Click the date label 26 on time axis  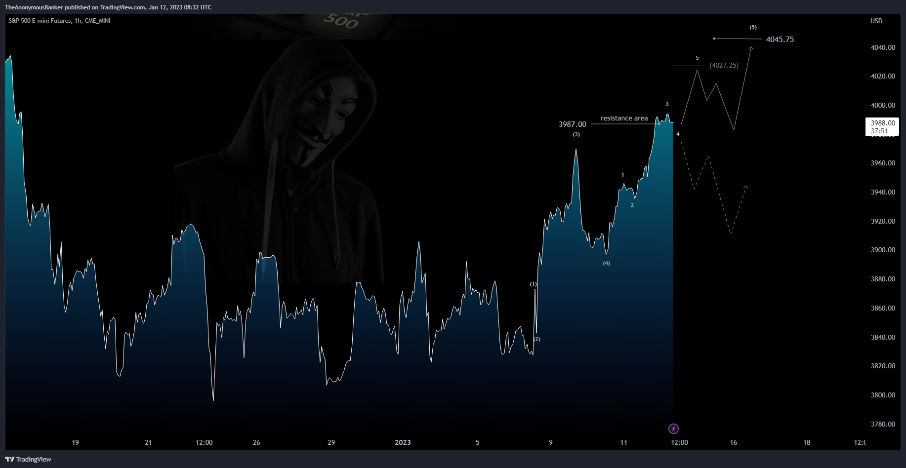click(256, 442)
